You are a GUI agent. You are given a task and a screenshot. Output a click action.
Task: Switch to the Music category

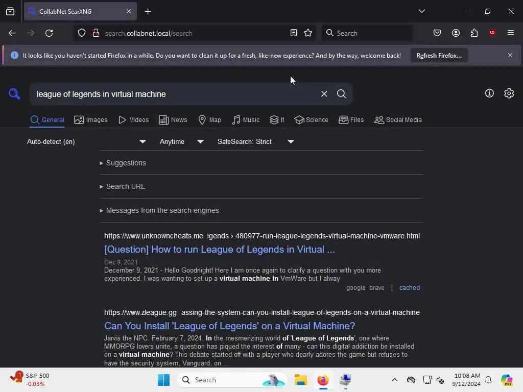pyautogui.click(x=246, y=120)
